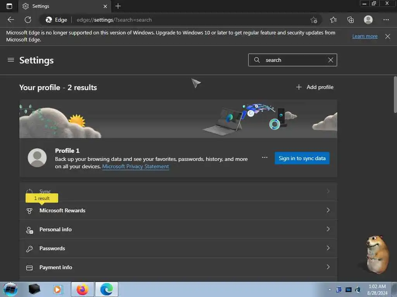The width and height of the screenshot is (397, 297).
Task: Click Add profile
Action: point(315,87)
